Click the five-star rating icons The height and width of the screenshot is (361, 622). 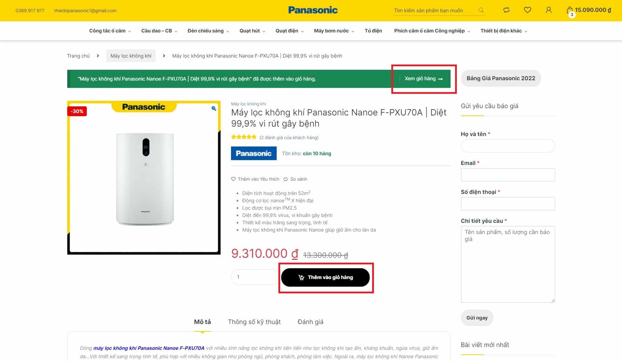point(244,137)
